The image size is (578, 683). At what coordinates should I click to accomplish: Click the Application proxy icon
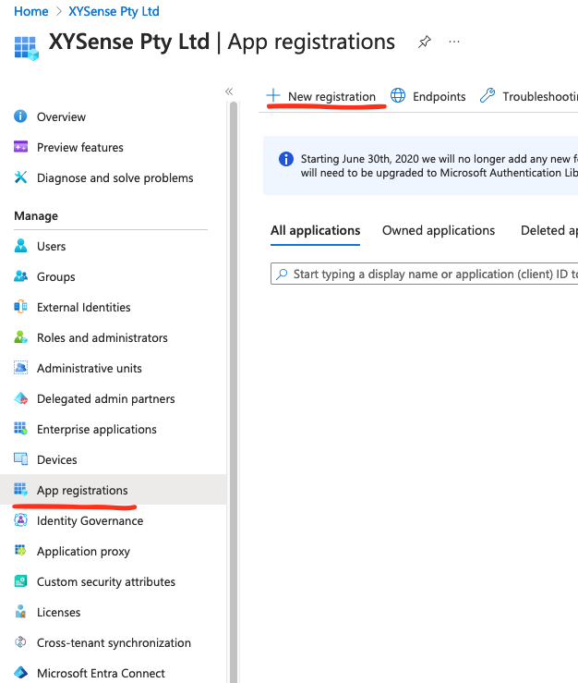click(x=20, y=551)
